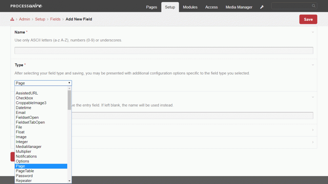
Task: Select Checkbox from the type list
Action: [x=25, y=98]
